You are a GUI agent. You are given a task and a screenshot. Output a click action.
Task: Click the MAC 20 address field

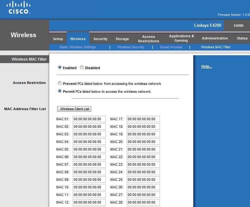[143, 142]
